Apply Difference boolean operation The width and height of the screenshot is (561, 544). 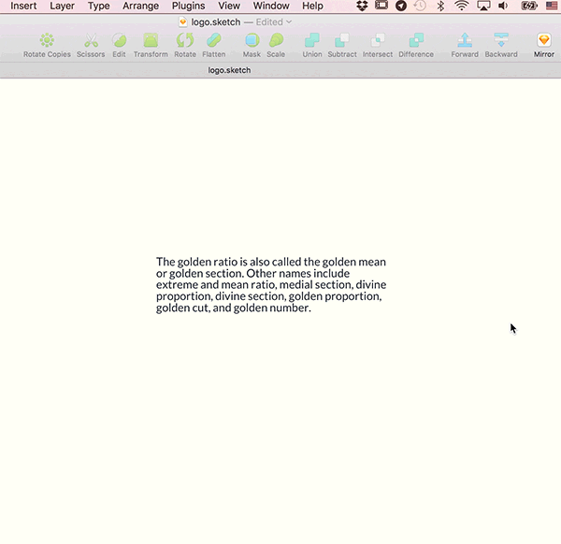(x=416, y=40)
